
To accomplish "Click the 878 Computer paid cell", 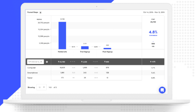I will [107, 67].
